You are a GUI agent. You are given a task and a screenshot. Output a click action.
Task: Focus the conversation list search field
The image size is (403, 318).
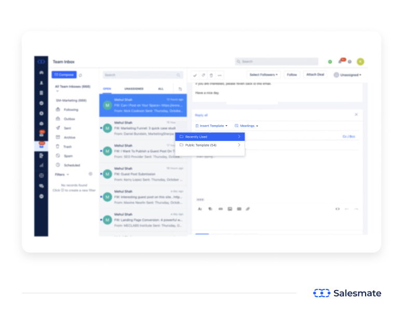click(x=143, y=75)
